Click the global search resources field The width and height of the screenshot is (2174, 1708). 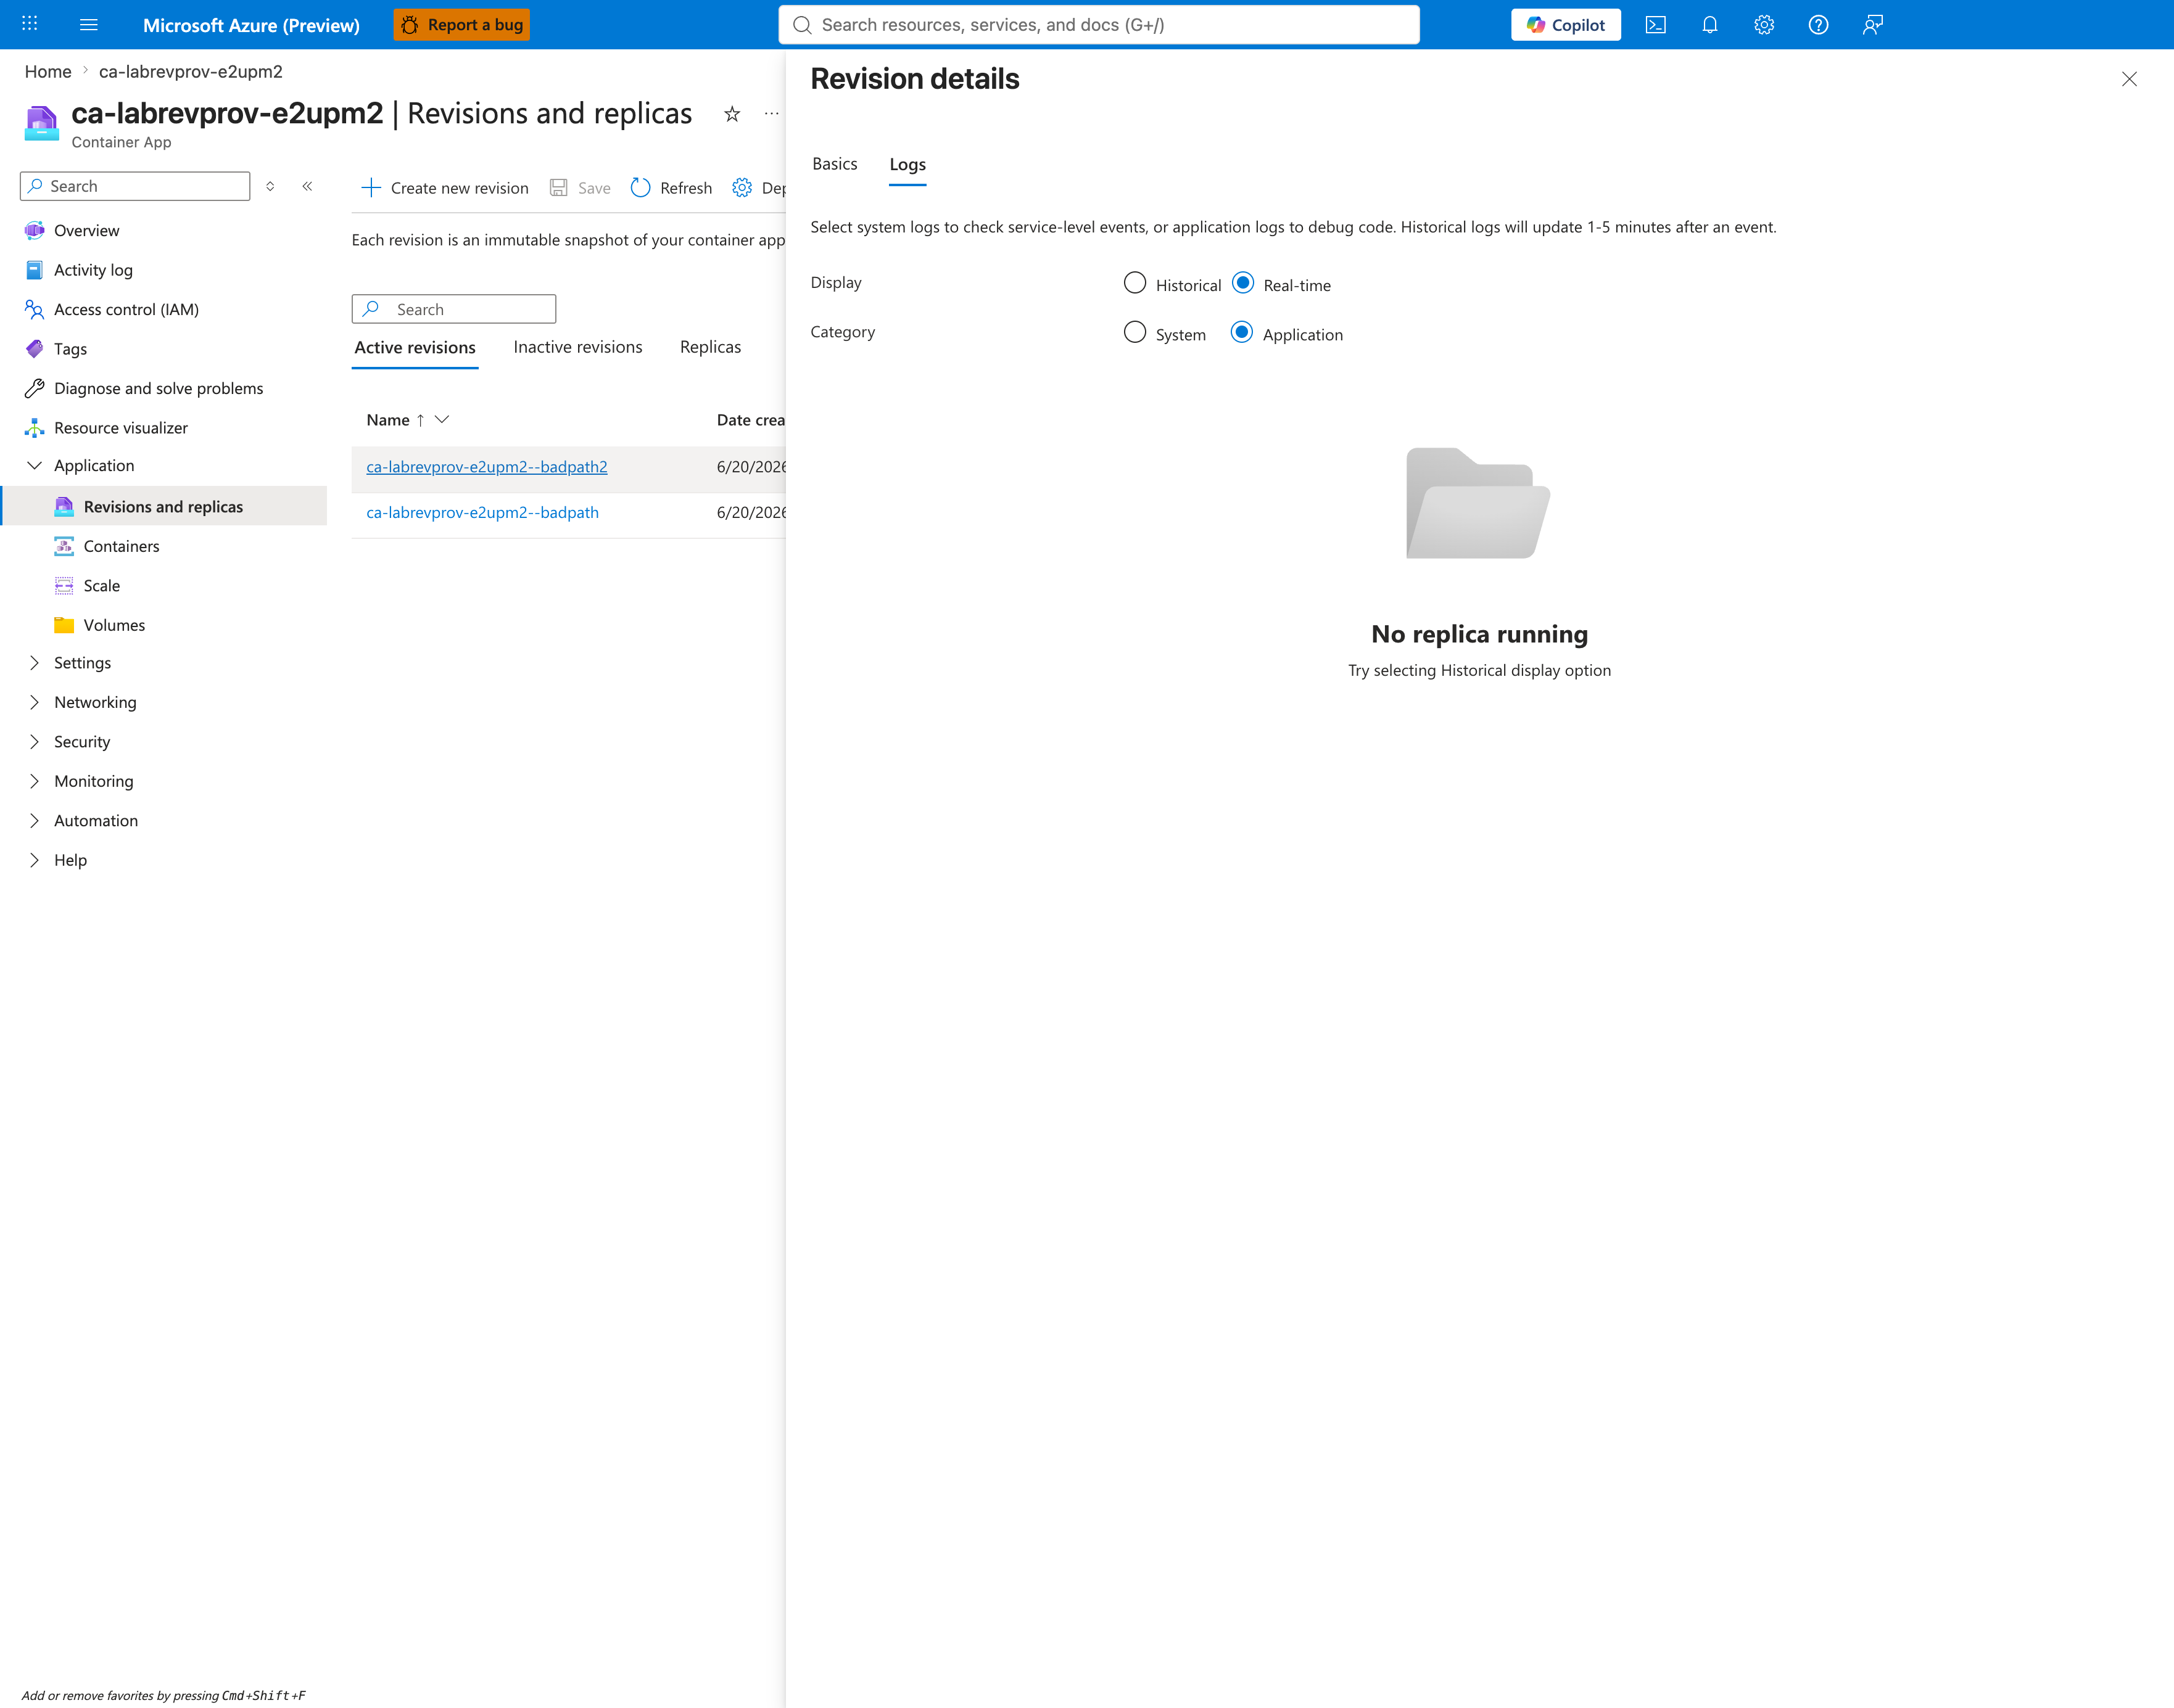tap(1099, 25)
